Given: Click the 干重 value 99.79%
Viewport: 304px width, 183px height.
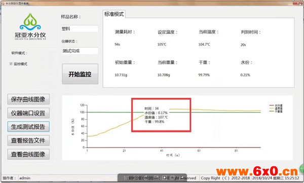Looking at the screenshot, I should point(204,75).
